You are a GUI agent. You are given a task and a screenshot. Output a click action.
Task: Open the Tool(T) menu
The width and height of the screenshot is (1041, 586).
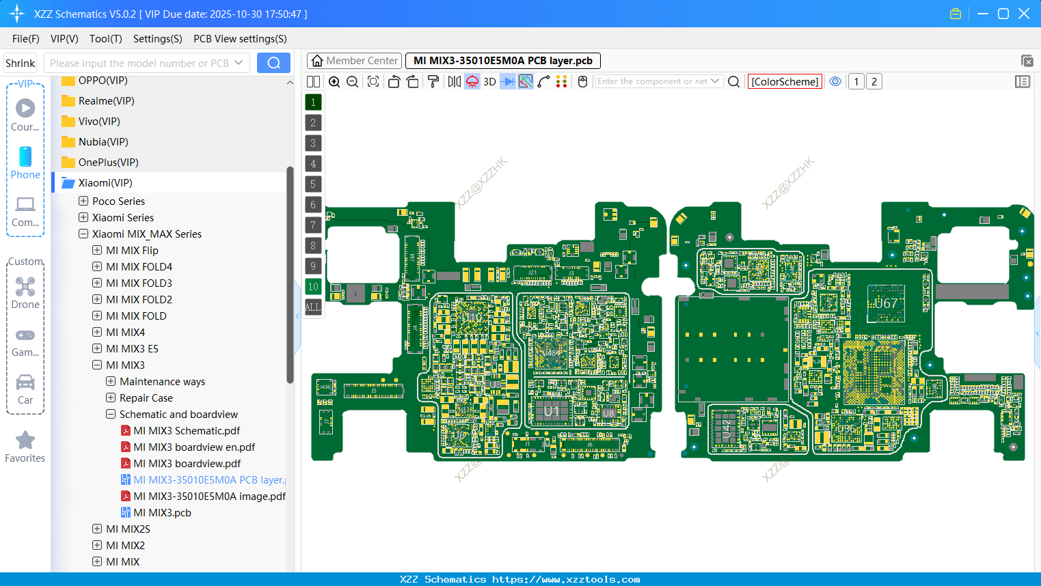tap(105, 39)
